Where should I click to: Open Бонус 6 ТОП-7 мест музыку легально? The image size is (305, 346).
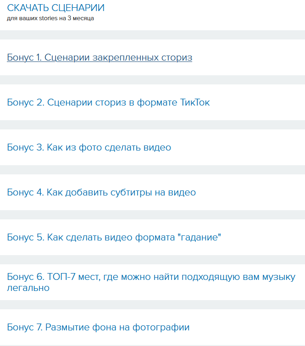click(x=151, y=277)
